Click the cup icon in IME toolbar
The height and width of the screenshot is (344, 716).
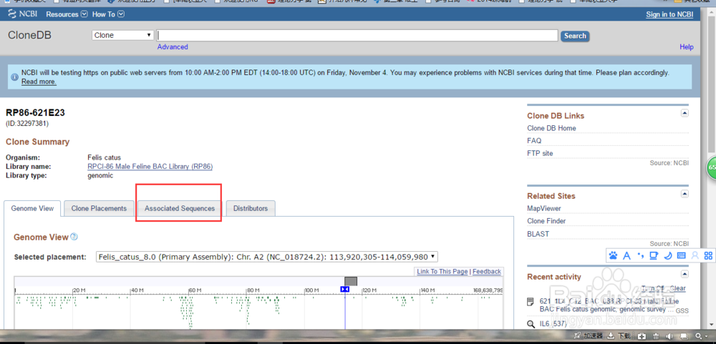click(x=654, y=256)
